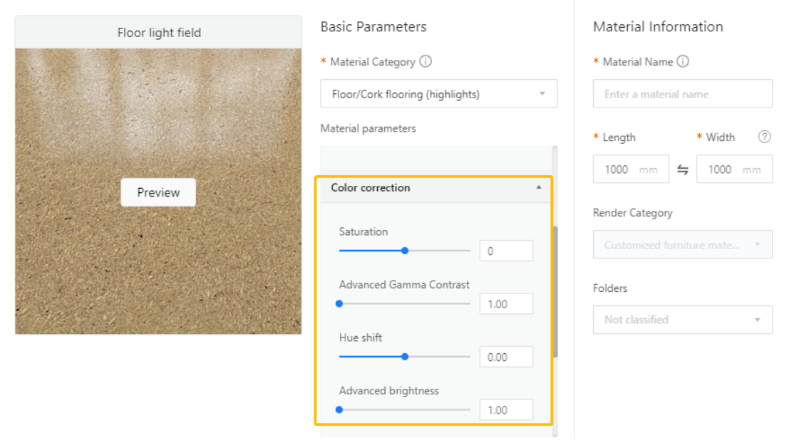Click the Advanced brightness slider handle
The width and height of the screenshot is (789, 440).
coord(339,409)
